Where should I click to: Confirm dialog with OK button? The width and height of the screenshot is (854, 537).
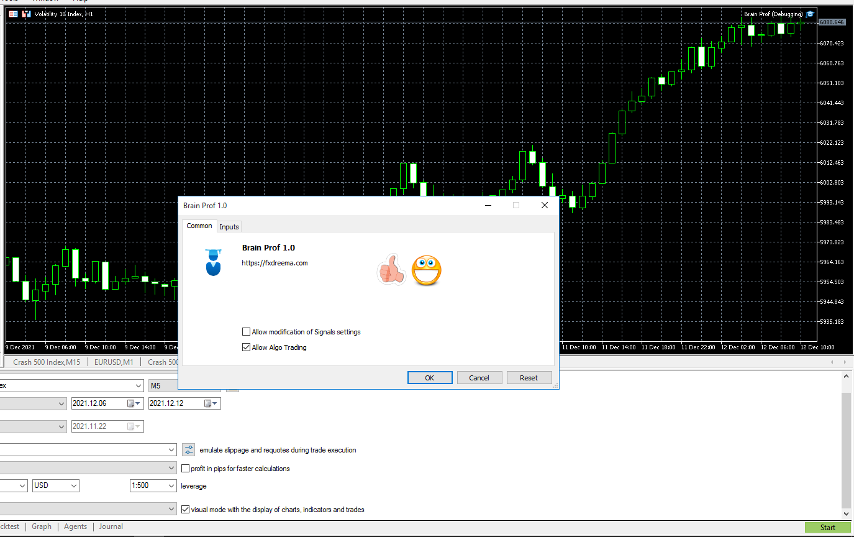point(430,377)
